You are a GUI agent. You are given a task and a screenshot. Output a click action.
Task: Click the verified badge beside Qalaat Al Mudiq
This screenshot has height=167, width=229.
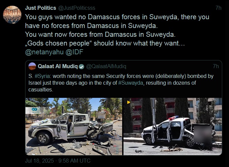coord(81,67)
